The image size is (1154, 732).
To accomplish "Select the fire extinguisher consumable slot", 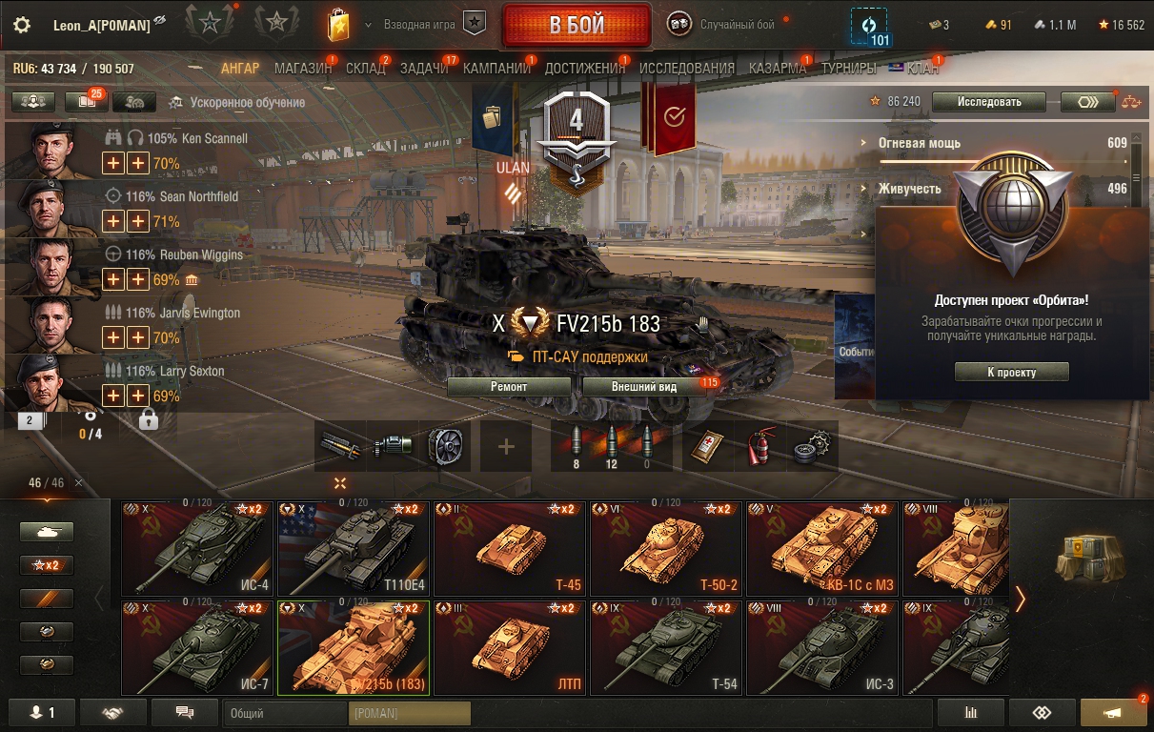I will 760,446.
